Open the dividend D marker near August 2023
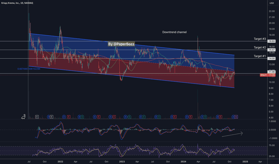Screen dimensions: 279x164 156,117
